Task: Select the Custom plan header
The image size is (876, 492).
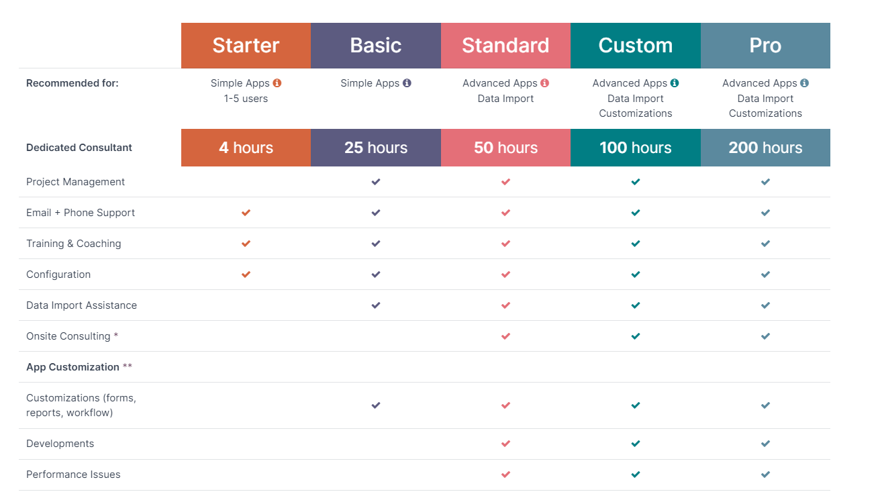Action: click(x=636, y=46)
